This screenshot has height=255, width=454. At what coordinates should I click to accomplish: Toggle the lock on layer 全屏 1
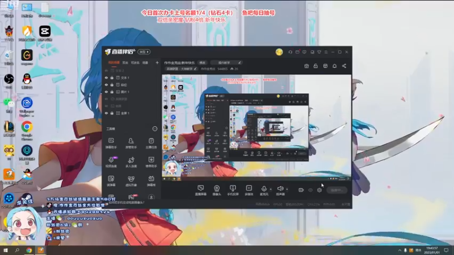tap(112, 113)
